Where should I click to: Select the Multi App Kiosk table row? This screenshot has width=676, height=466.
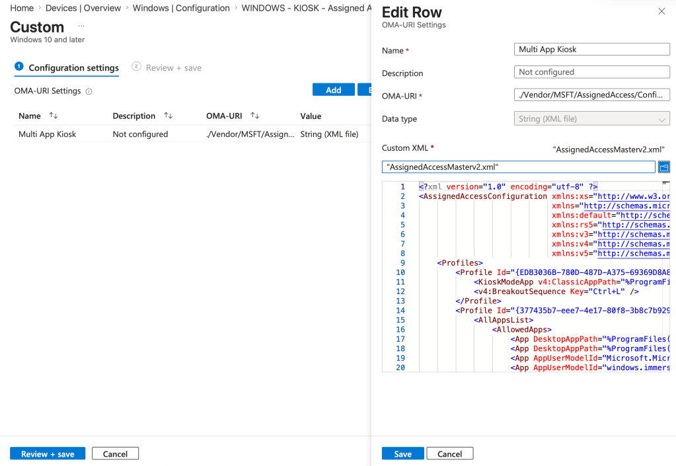tap(48, 134)
